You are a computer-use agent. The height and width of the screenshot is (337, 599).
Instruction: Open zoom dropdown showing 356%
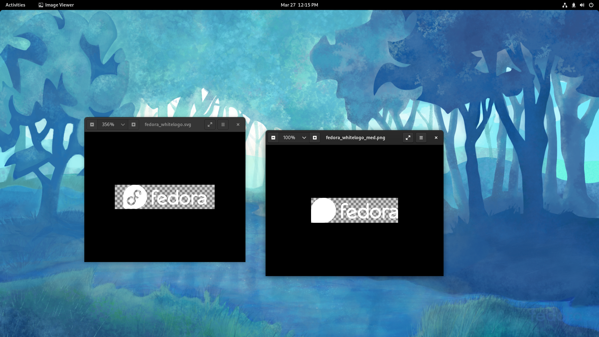123,125
